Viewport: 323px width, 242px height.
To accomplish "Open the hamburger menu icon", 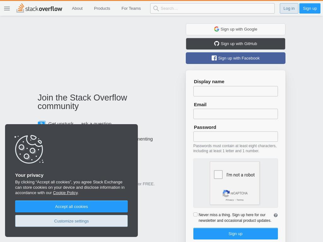I will click(x=7, y=9).
